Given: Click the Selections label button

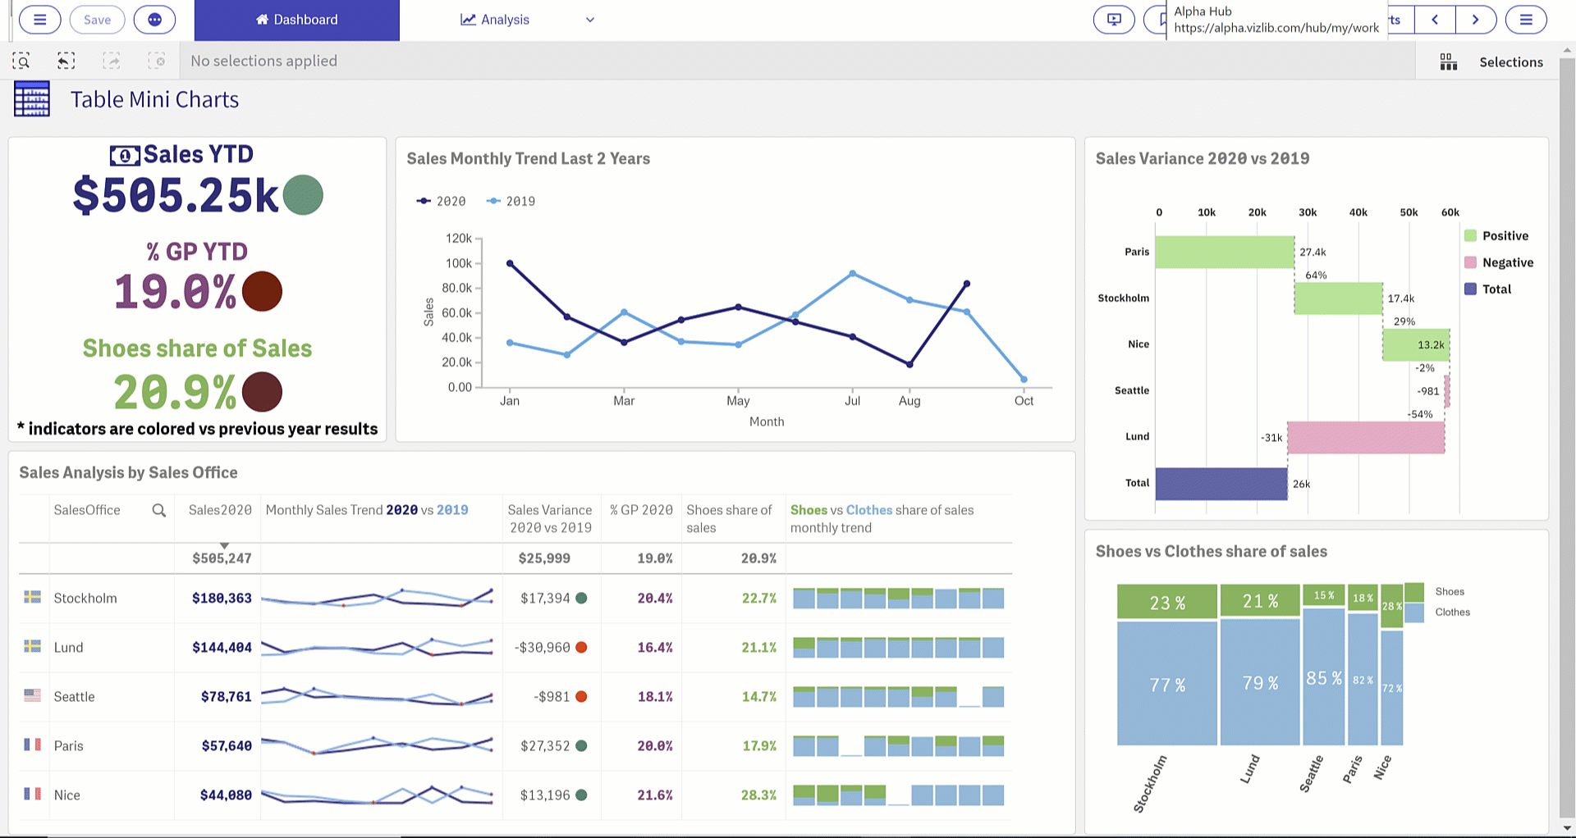Looking at the screenshot, I should (1511, 62).
